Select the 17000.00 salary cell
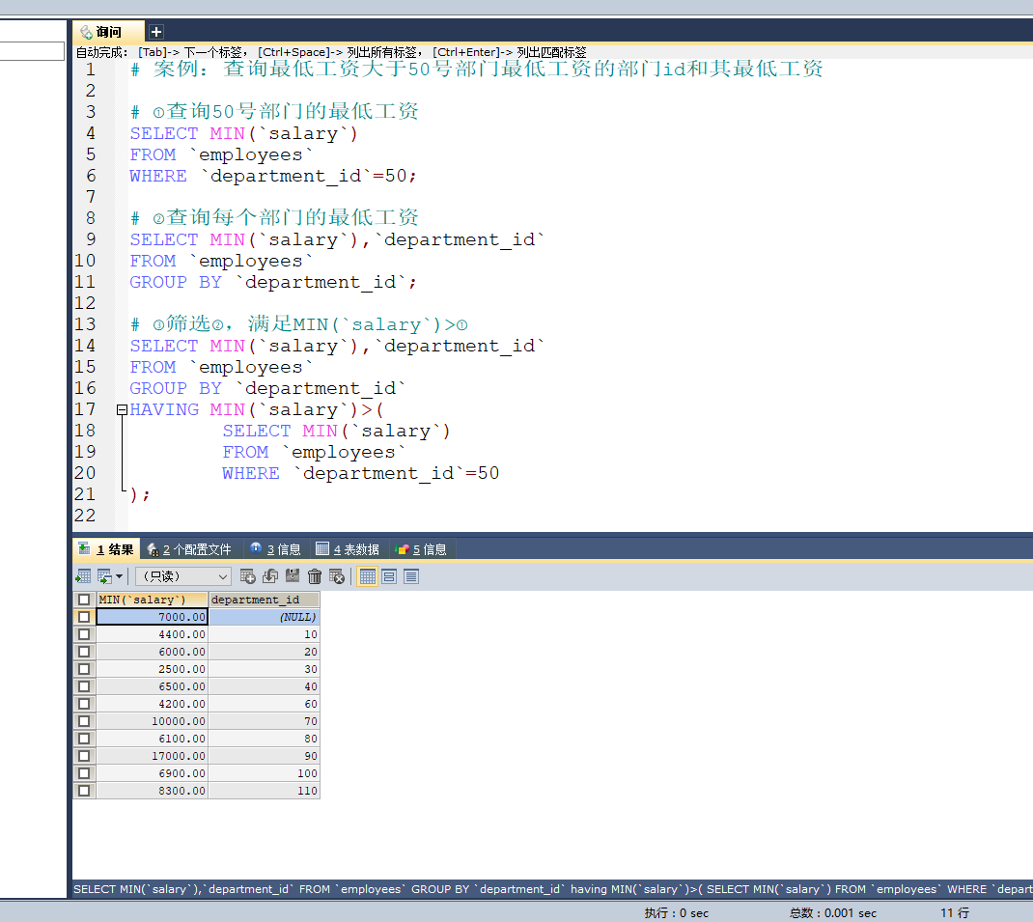 point(153,756)
